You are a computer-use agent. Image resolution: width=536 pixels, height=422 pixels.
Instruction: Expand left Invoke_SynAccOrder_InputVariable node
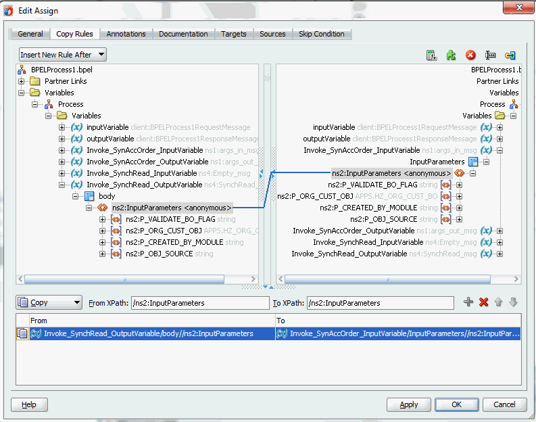tap(62, 150)
